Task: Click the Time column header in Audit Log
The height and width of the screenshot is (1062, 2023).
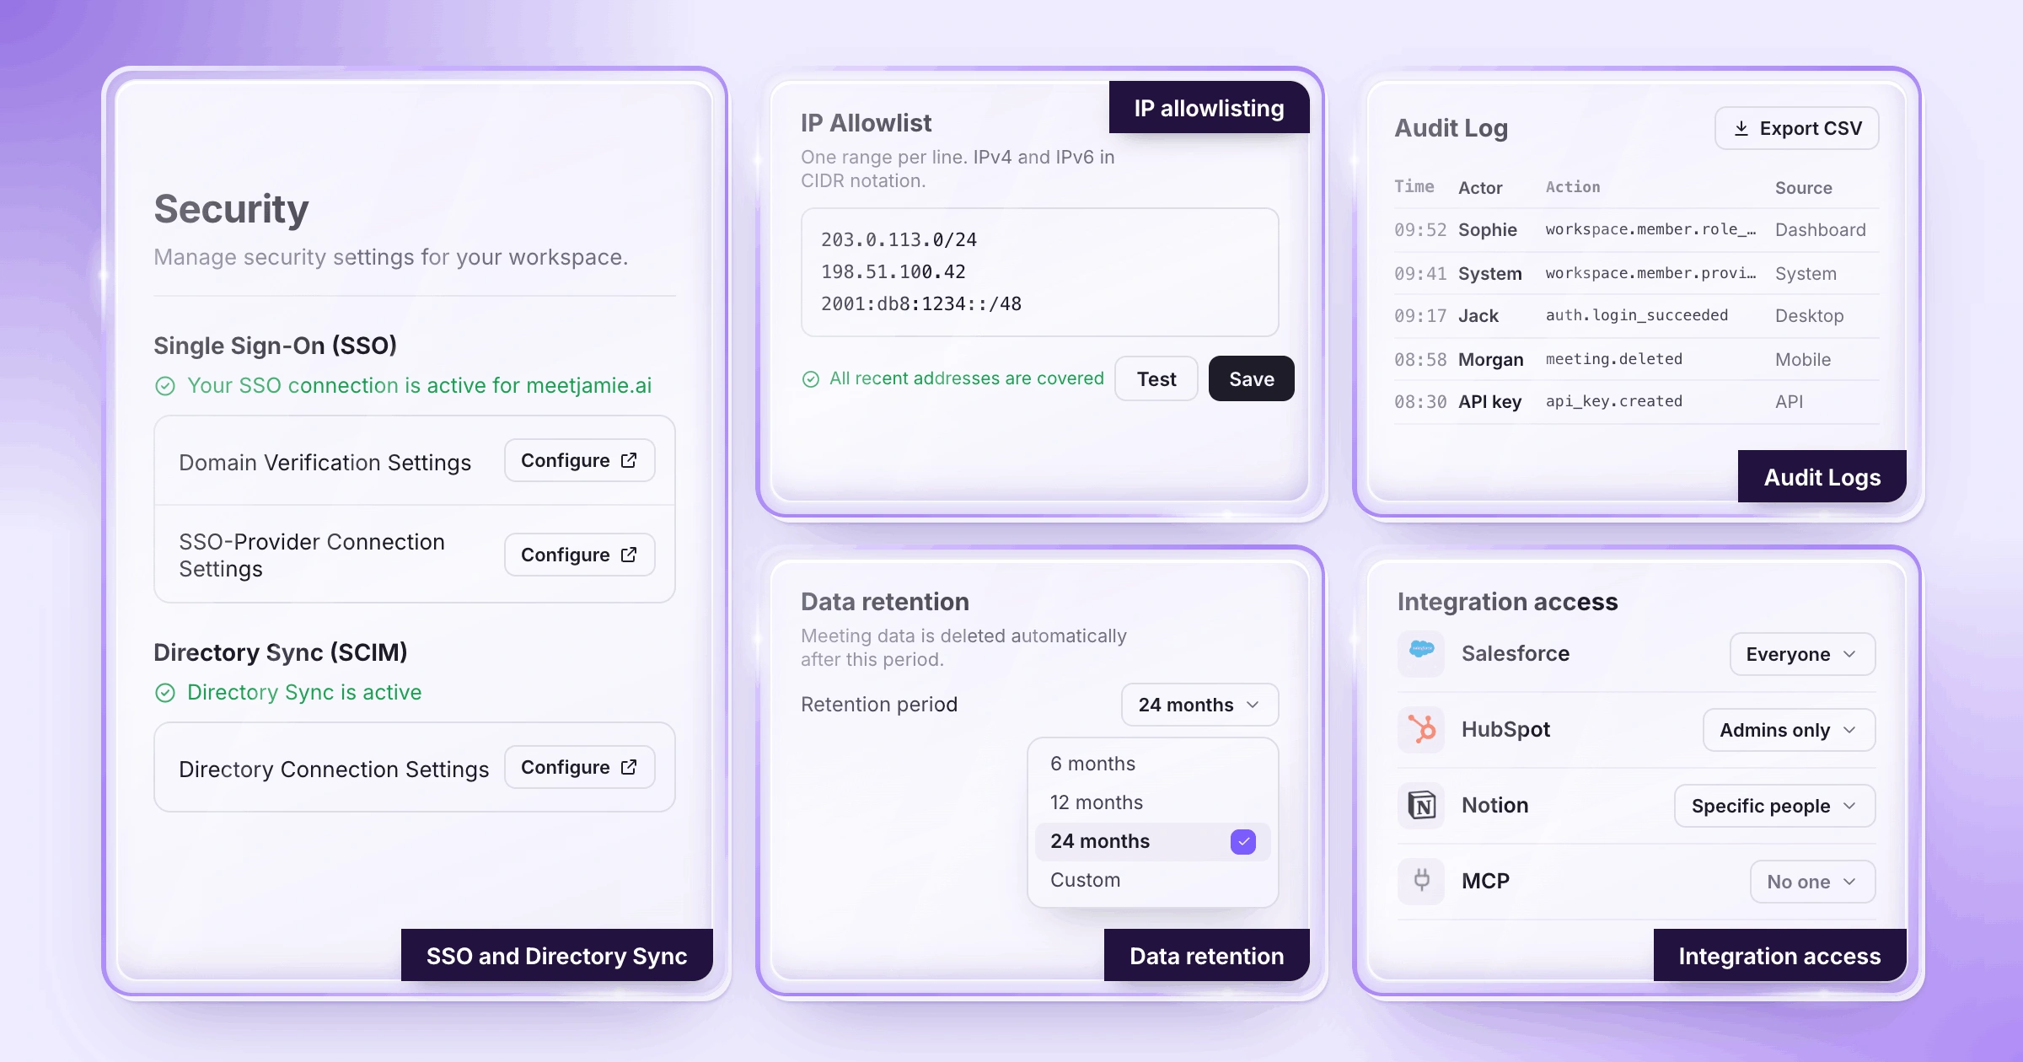Action: (x=1414, y=186)
